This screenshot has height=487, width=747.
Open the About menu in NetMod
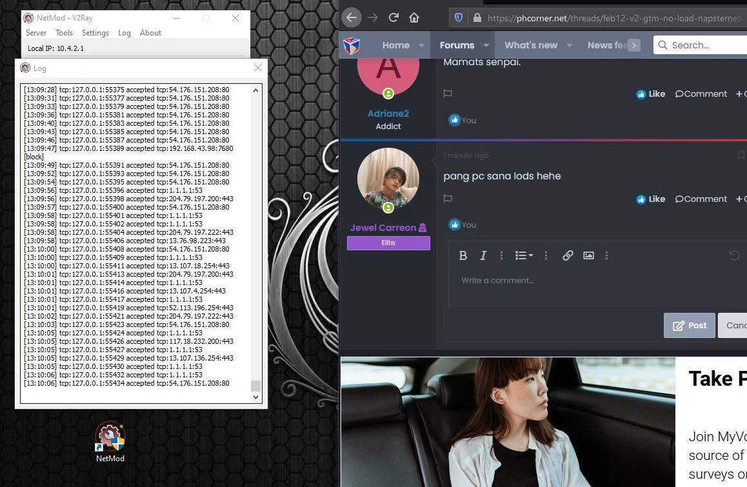click(x=150, y=33)
